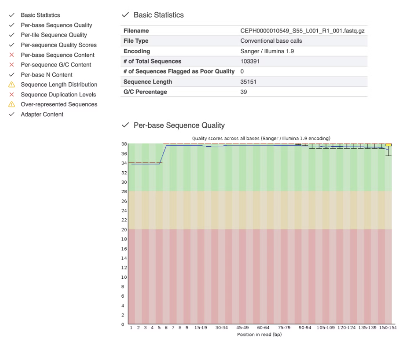Jump to Over-represented Sequences

[x=59, y=104]
